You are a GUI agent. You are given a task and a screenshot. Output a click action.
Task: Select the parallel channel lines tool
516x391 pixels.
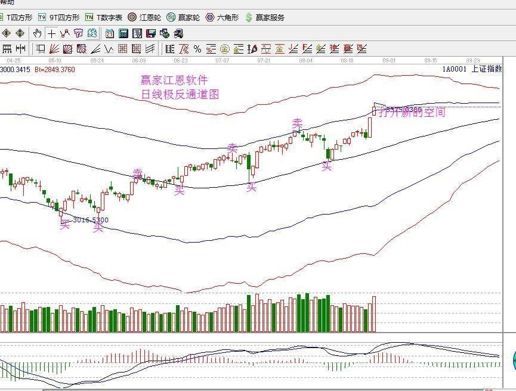(x=150, y=49)
